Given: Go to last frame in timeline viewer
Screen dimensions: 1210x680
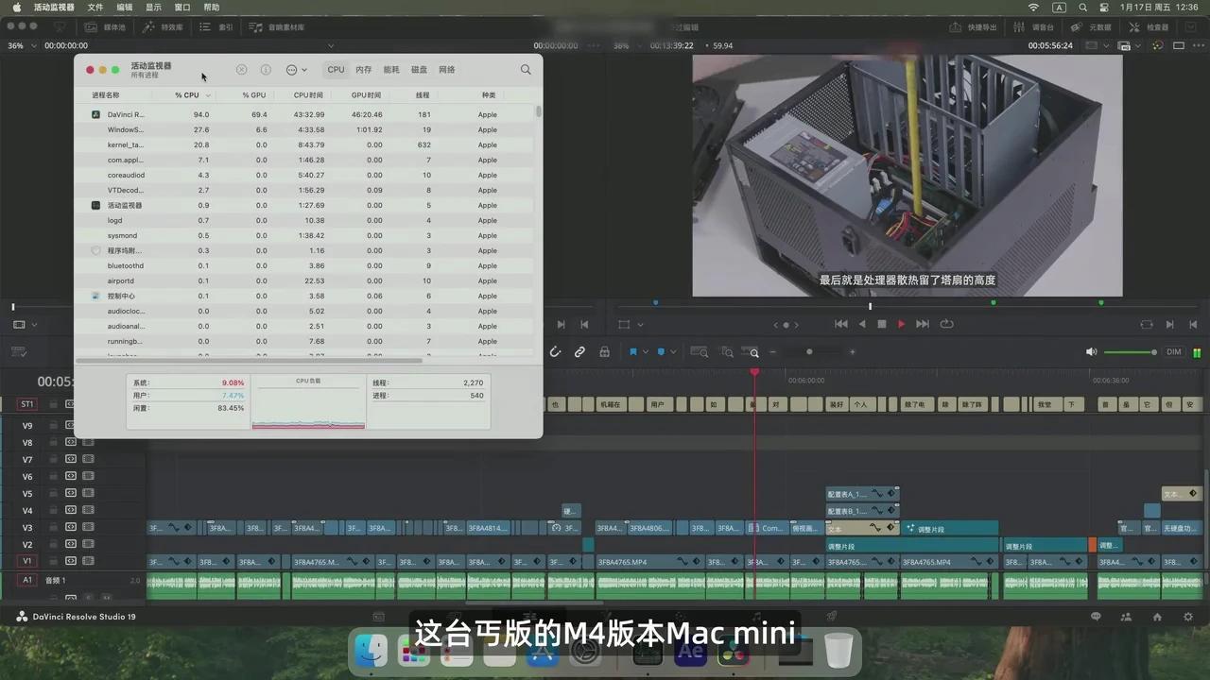Looking at the screenshot, I should [x=923, y=324].
